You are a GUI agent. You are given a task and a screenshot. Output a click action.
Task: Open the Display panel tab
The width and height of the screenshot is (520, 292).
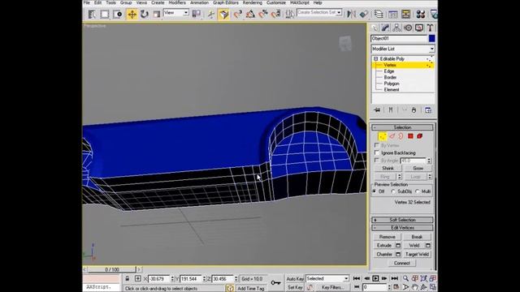[419, 28]
